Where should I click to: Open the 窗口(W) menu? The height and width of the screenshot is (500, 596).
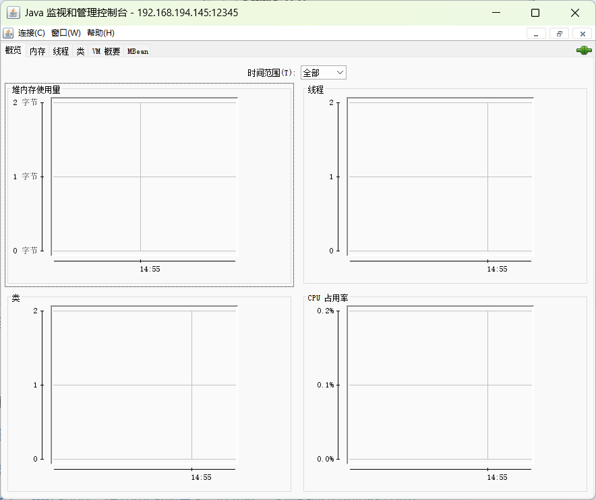(x=66, y=33)
